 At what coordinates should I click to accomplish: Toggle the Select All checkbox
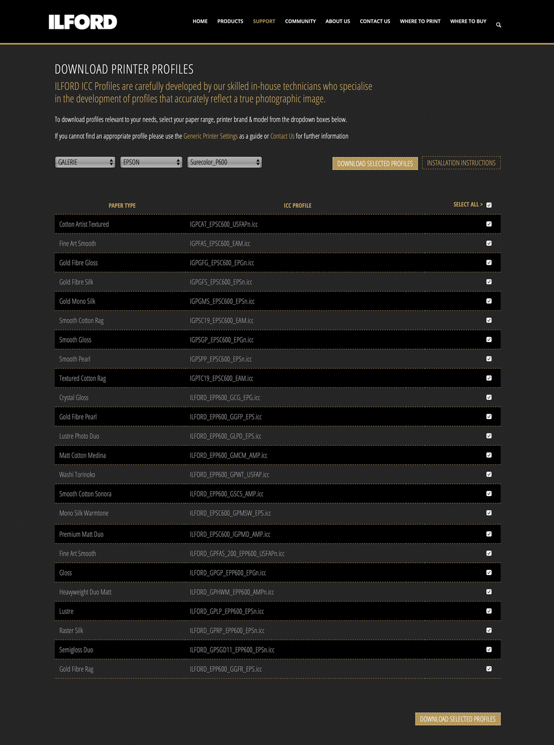pyautogui.click(x=489, y=205)
